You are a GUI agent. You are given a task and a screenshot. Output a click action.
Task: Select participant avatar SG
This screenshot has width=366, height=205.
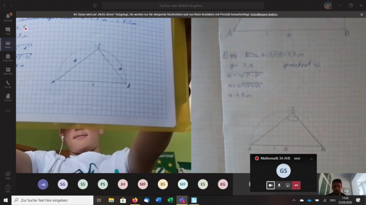coord(63,184)
